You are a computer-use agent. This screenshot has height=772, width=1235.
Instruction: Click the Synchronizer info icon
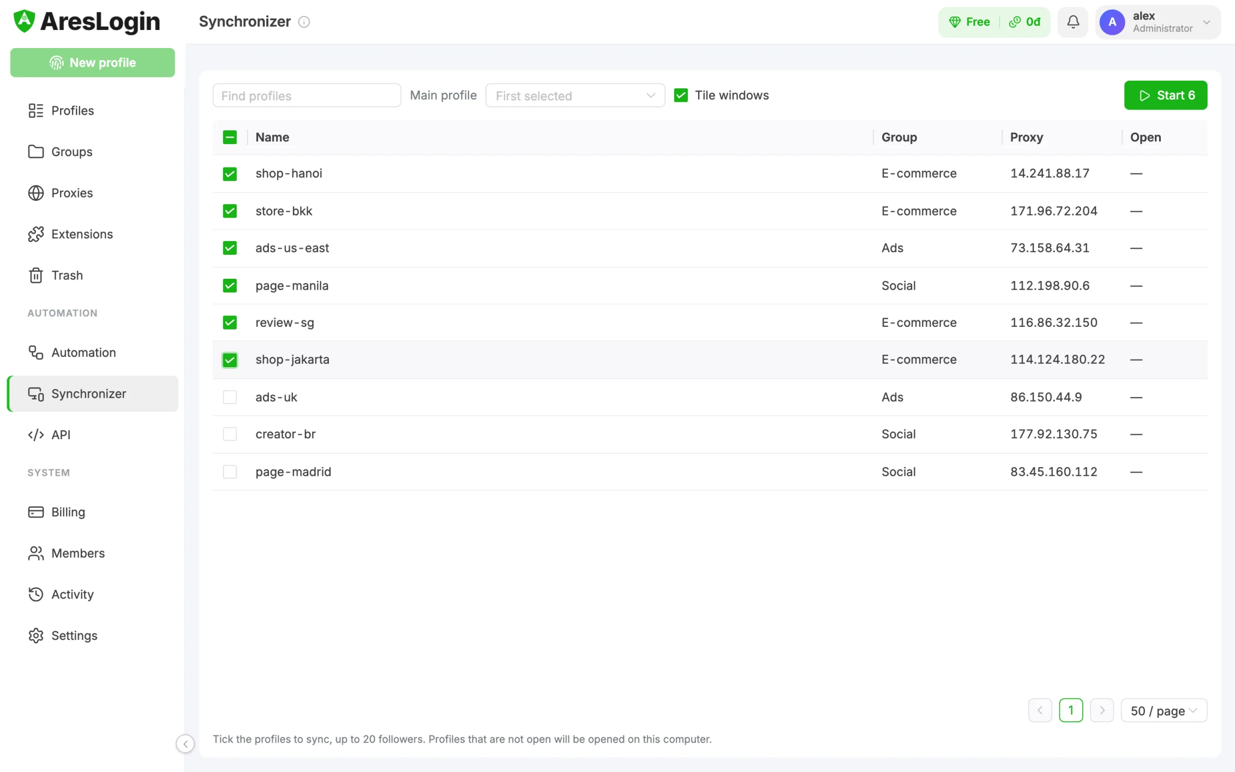(304, 22)
